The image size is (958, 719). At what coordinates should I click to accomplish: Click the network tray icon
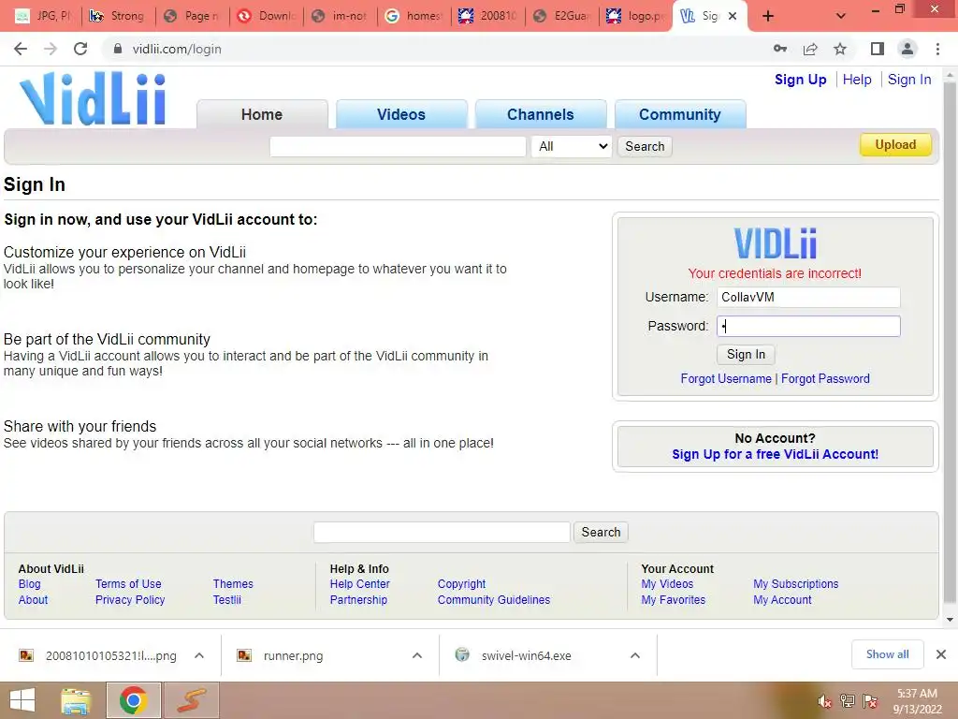coord(848,701)
